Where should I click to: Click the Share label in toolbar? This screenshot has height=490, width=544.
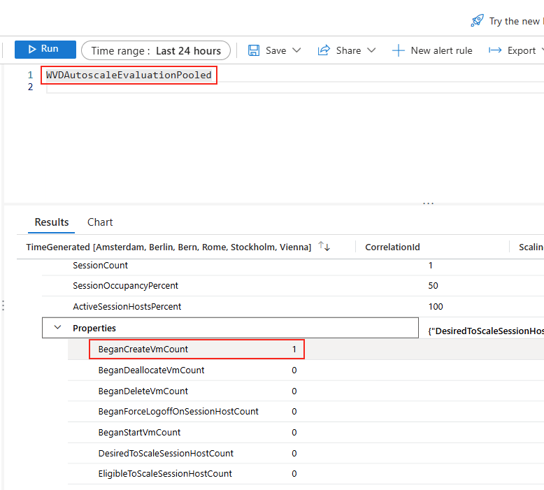click(348, 50)
